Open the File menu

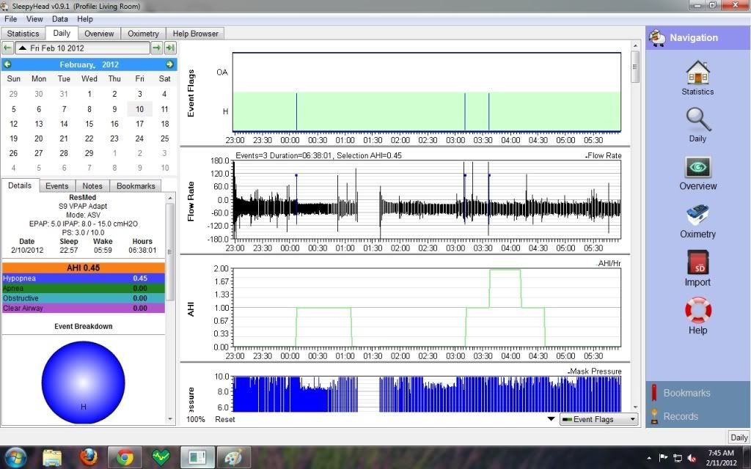[10, 19]
